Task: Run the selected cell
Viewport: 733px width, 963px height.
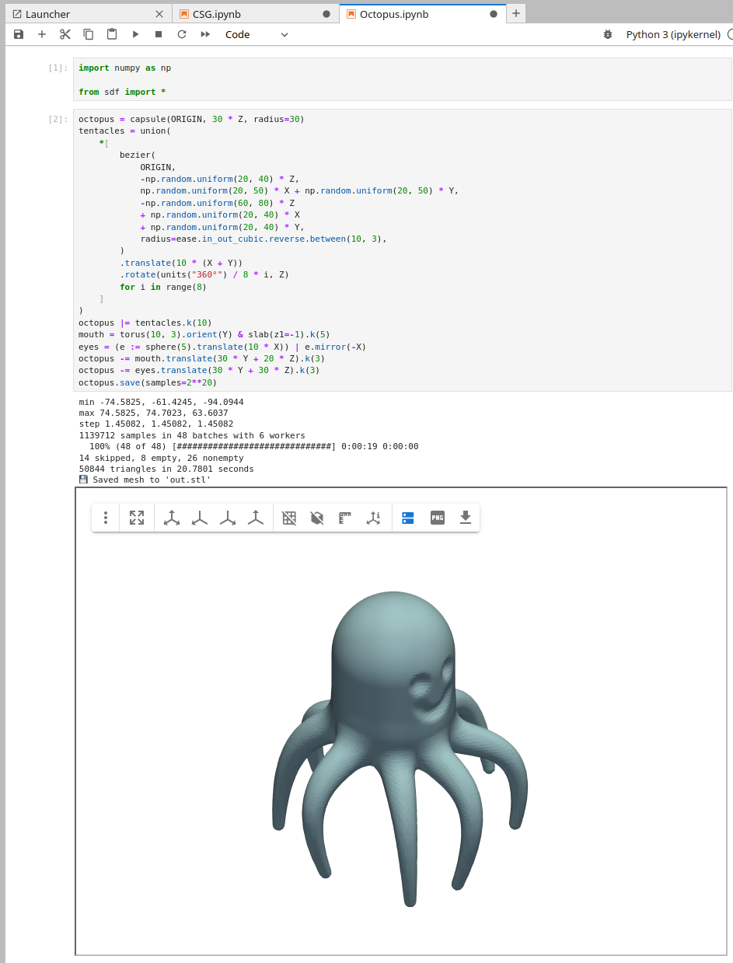Action: click(x=135, y=34)
